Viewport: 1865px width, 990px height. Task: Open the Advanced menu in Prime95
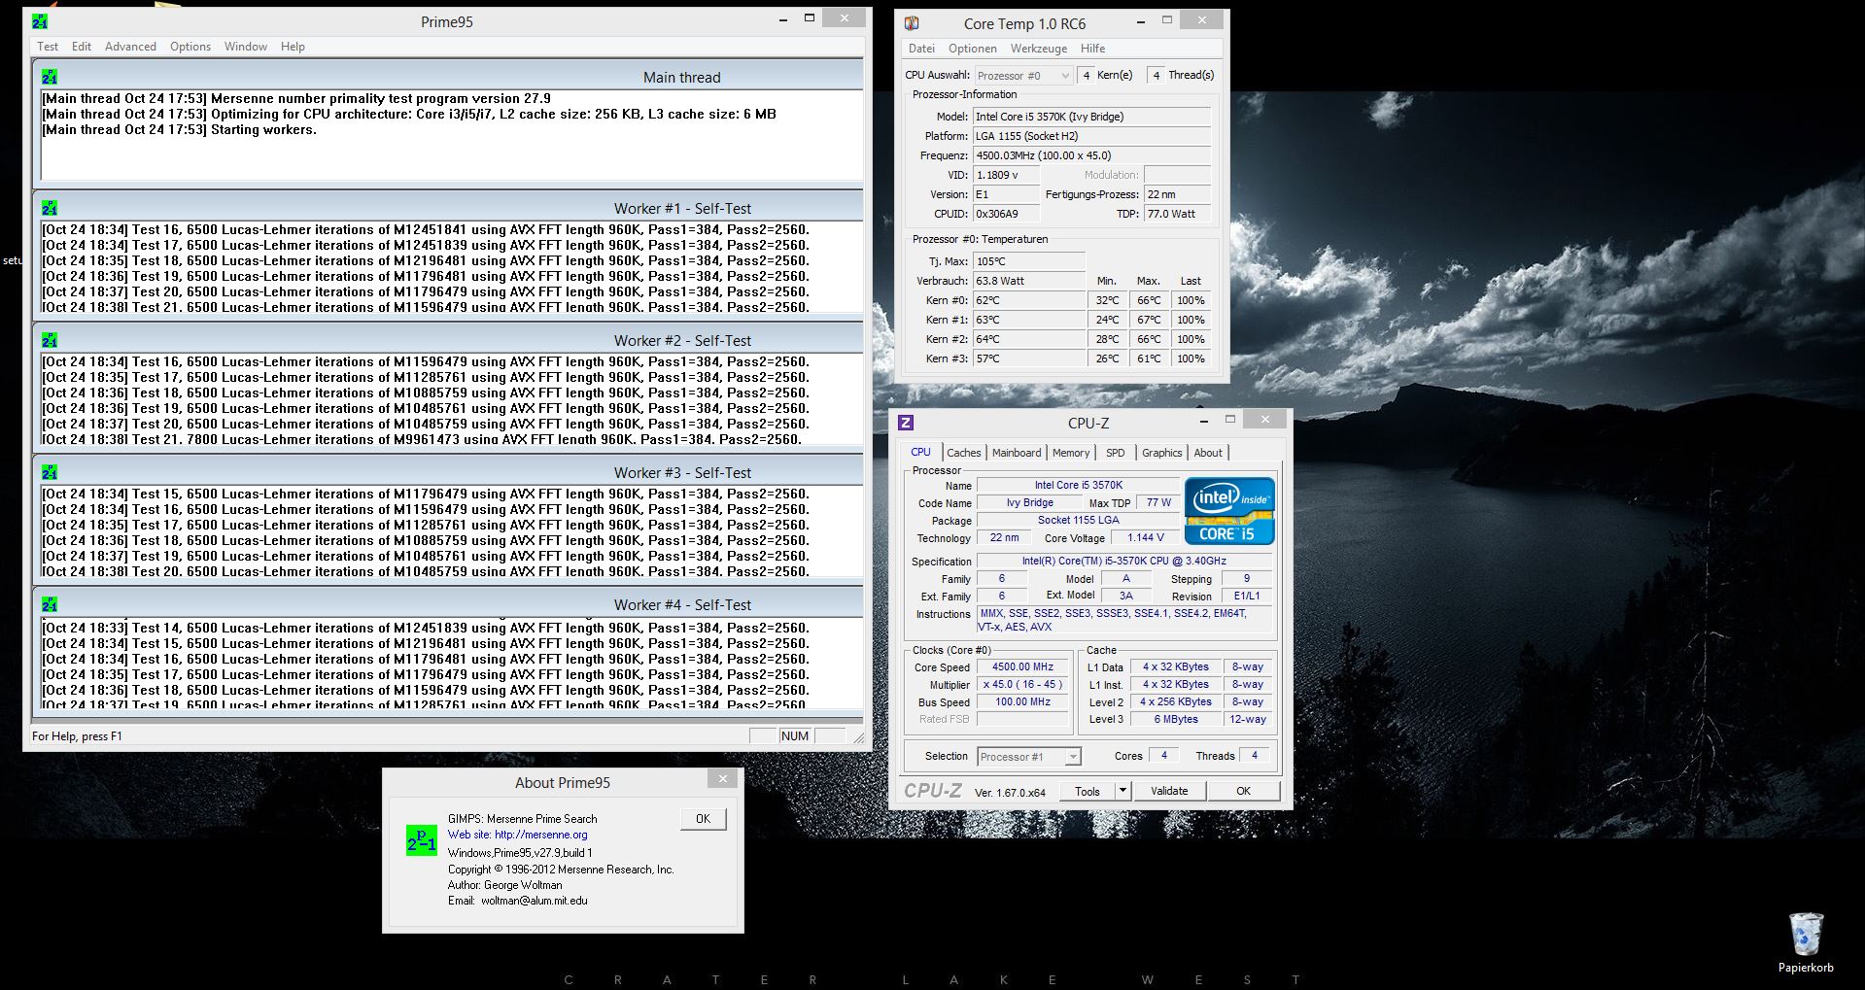click(x=130, y=47)
